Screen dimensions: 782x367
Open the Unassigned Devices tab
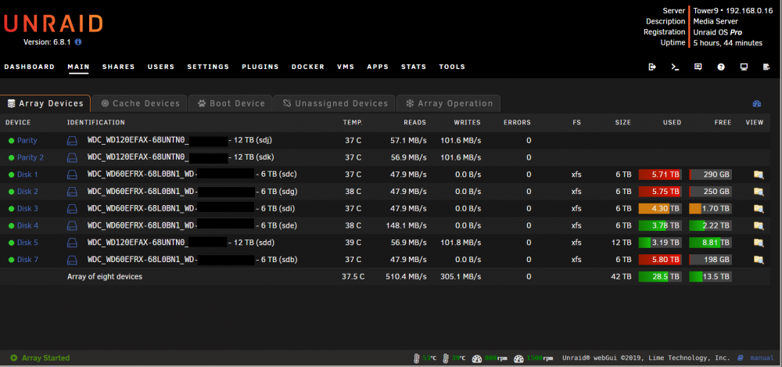(x=335, y=103)
